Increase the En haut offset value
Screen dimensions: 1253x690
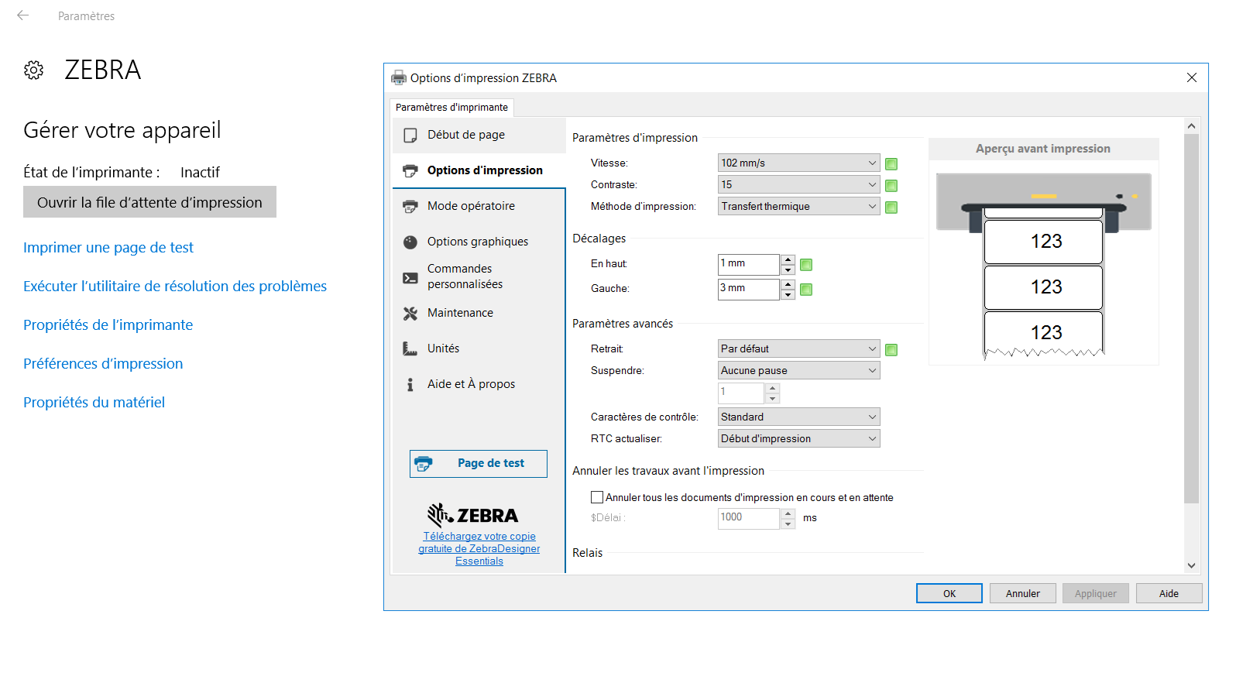tap(788, 259)
